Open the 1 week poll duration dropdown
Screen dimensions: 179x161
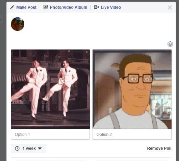pyautogui.click(x=29, y=148)
